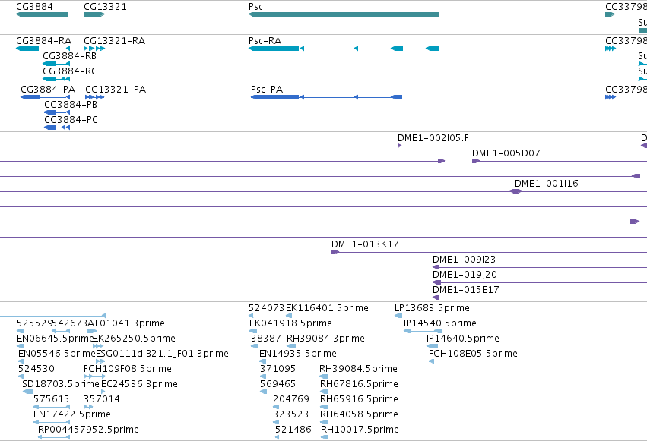
Task: Click the DME1-002I05.F small marker
Action: click(x=399, y=146)
